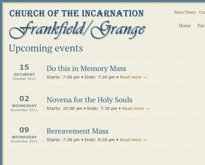Click the Frankfield/Grange script logo

[77, 30]
